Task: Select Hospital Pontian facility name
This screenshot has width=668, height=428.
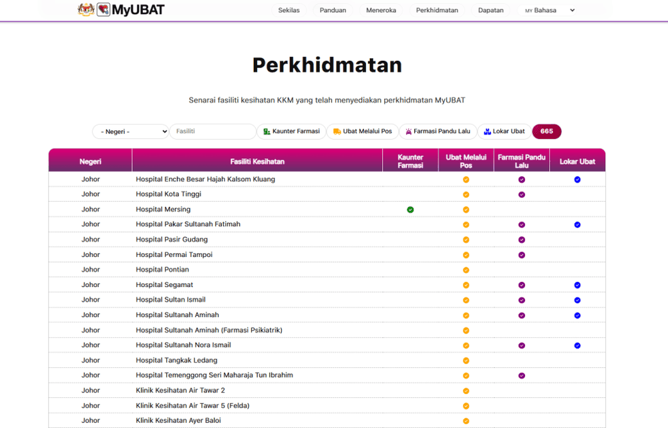Action: tap(162, 270)
